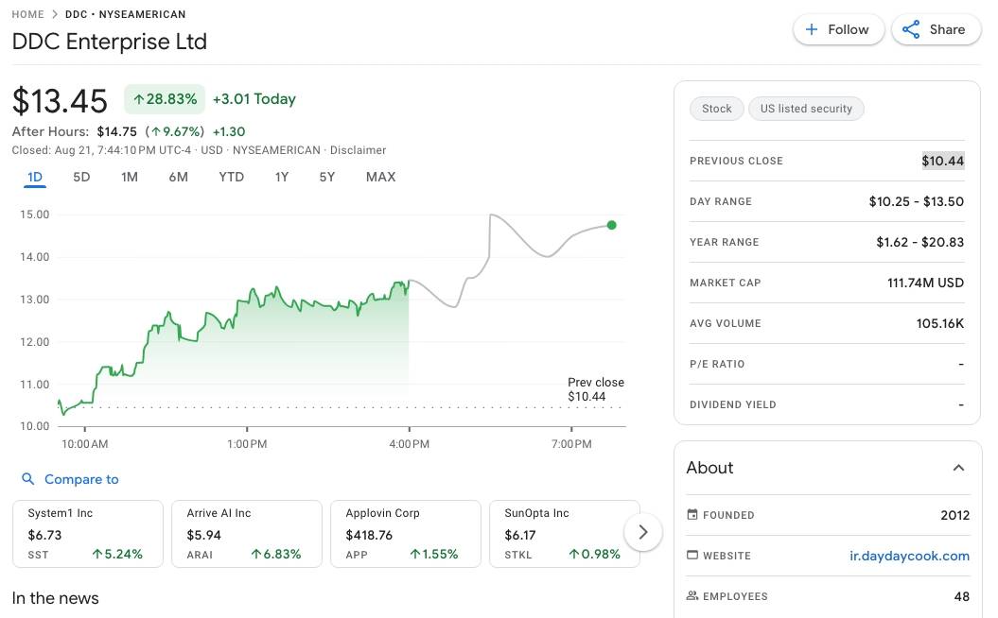Click the 15.00 y-axis label
The image size is (998, 618).
click(34, 215)
